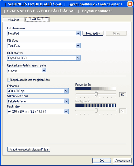This screenshot has height=166, width=134.
Task: Open the Cél alkalmazás dropdown arrow
Action: tap(78, 34)
